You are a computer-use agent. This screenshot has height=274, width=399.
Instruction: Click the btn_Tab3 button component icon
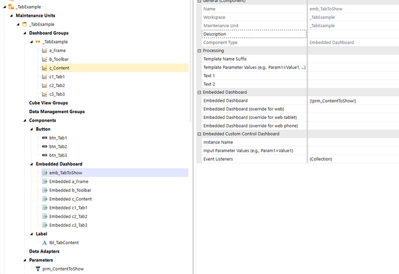(x=44, y=155)
